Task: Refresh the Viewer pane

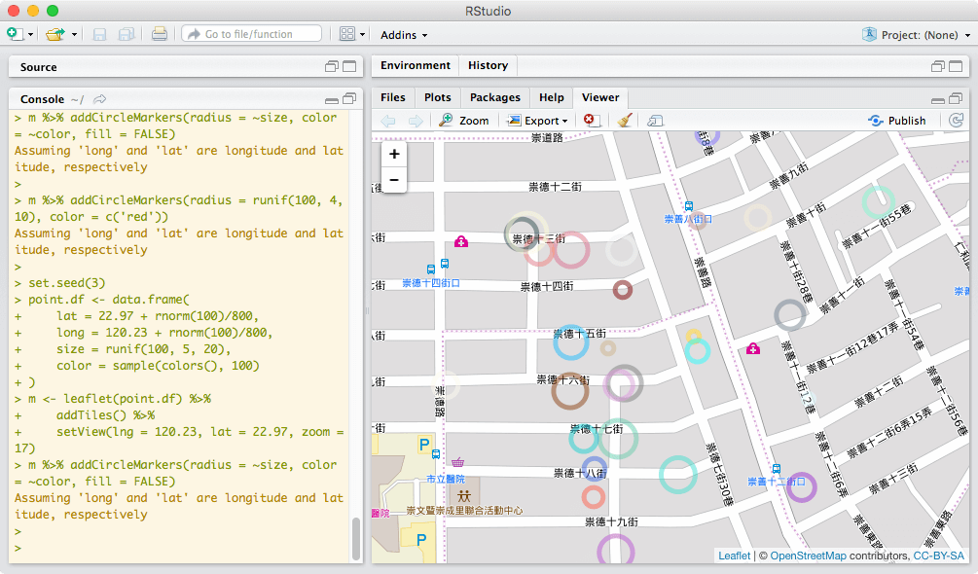Action: tap(957, 121)
